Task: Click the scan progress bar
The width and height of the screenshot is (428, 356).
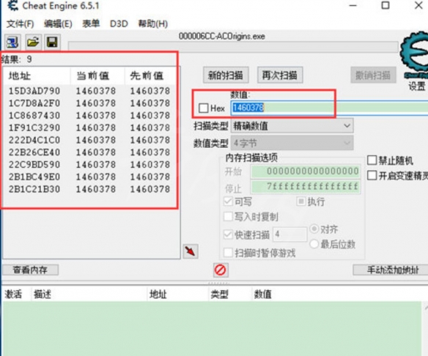Action: pos(233,46)
